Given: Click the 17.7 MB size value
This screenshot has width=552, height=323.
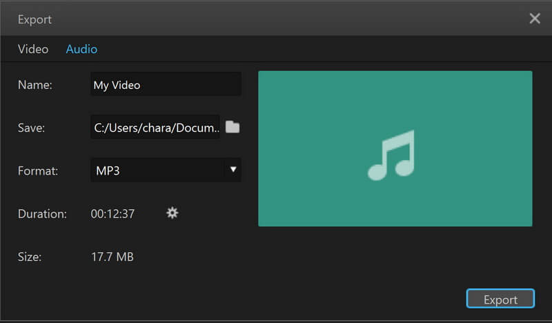Looking at the screenshot, I should tap(112, 257).
